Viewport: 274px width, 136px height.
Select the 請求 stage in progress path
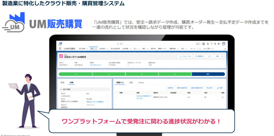(x=208, y=74)
